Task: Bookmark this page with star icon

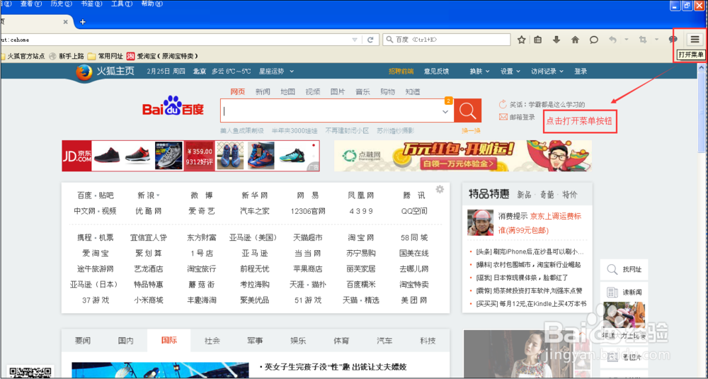Action: click(521, 40)
